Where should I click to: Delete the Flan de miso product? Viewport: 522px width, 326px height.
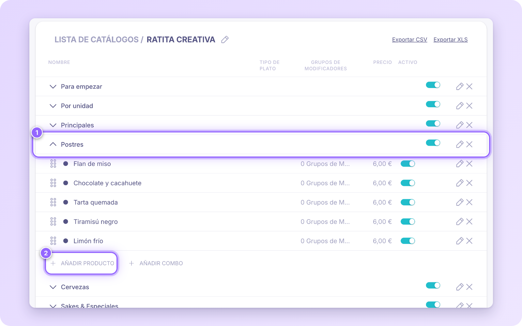click(469, 164)
